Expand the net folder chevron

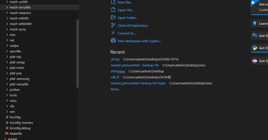[x=7, y=40]
